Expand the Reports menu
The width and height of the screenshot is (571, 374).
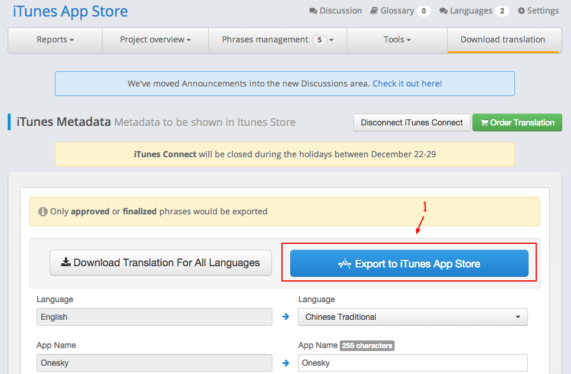coord(55,39)
